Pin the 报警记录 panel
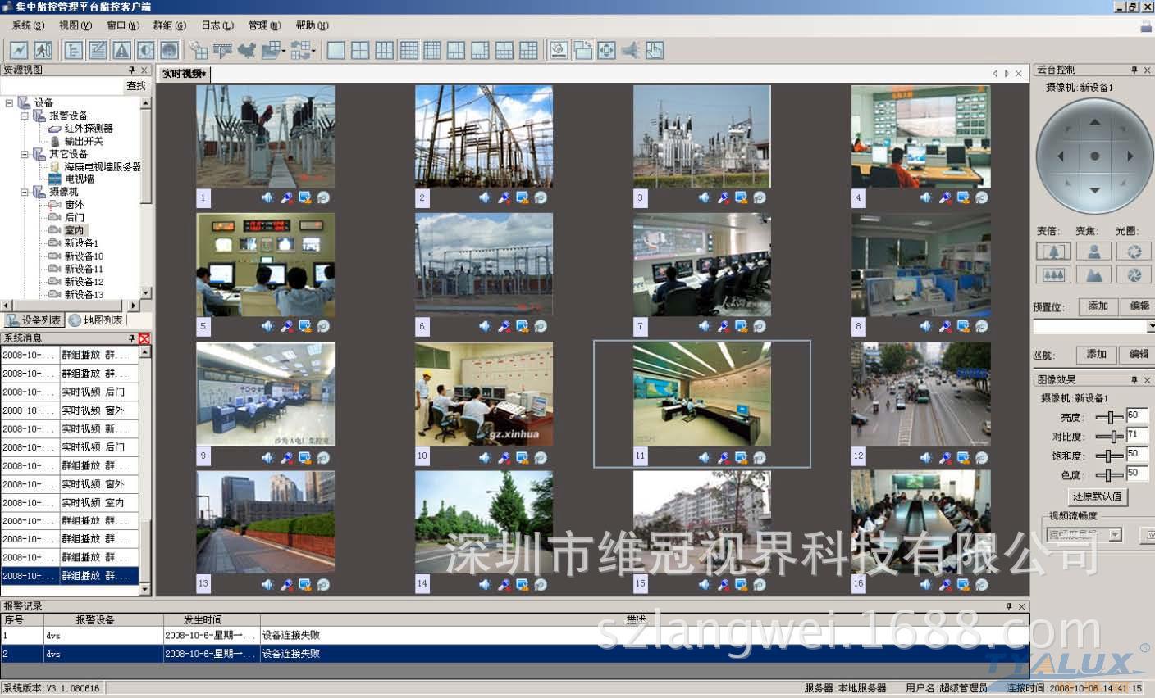1155x698 pixels. pos(1010,606)
